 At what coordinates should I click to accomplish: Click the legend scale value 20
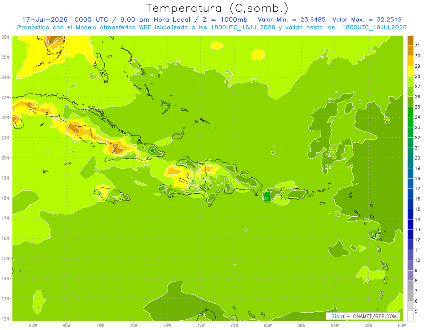point(417,158)
